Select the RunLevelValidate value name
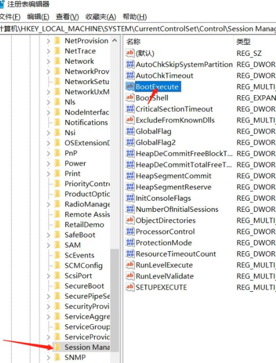Image resolution: width=276 pixels, height=363 pixels. [165, 276]
